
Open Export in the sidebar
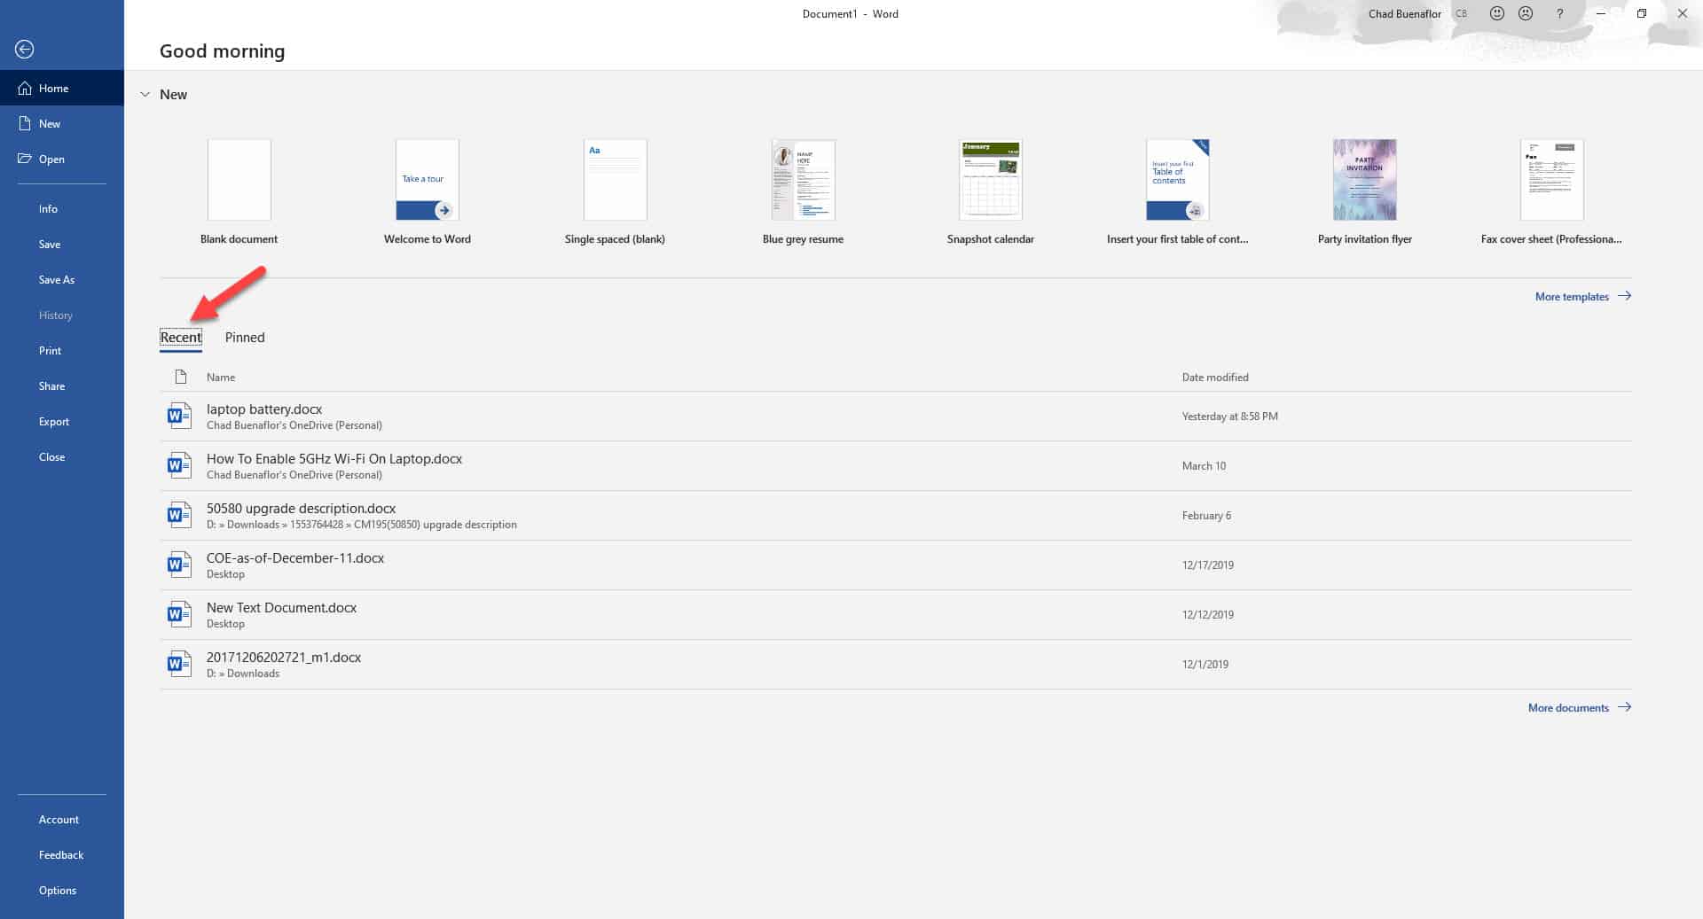(54, 422)
